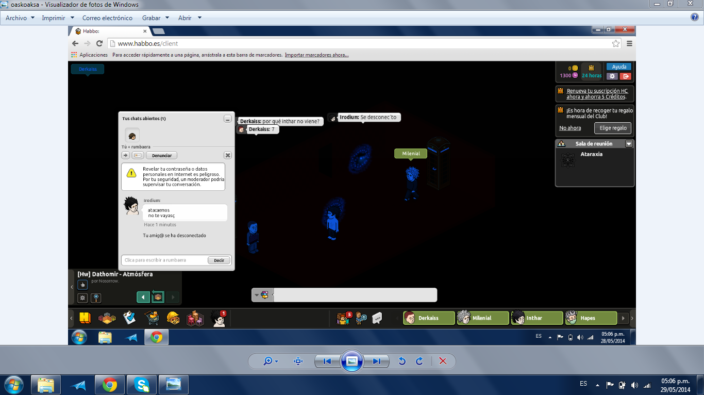Collapse the room info panel with left chevron

(72, 287)
